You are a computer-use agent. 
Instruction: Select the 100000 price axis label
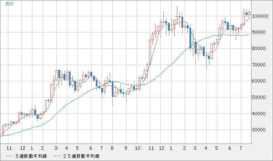(x=260, y=16)
